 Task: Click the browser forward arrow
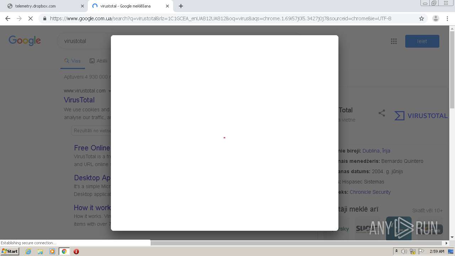point(19,18)
